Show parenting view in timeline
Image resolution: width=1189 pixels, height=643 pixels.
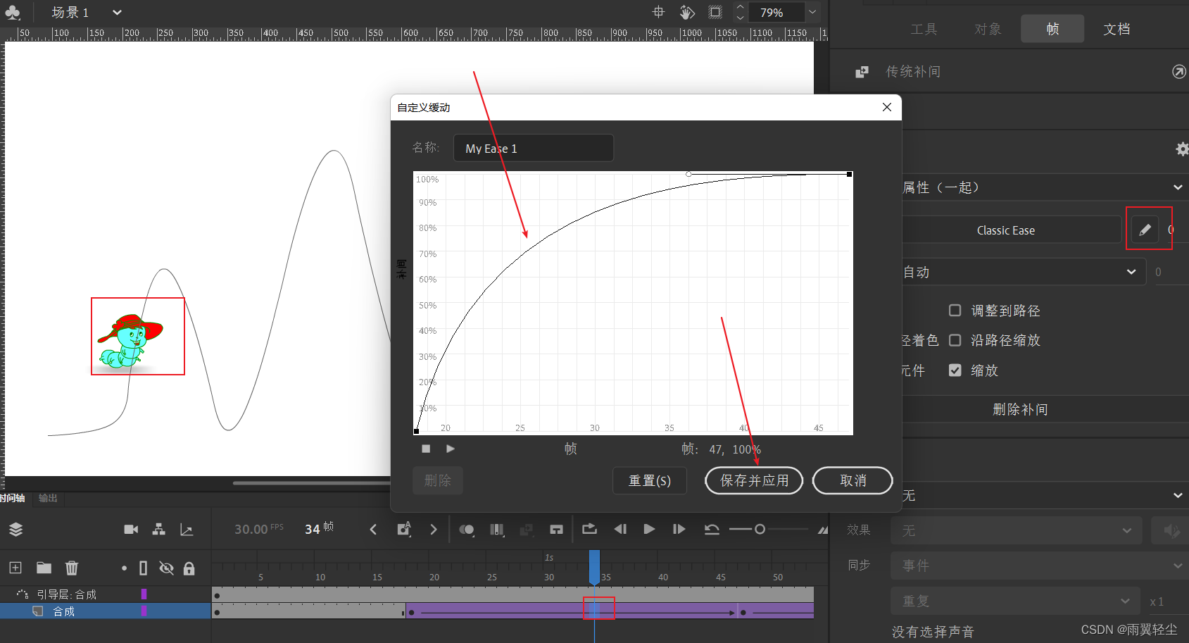pos(159,529)
